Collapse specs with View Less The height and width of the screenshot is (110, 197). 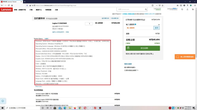pyautogui.click(x=39, y=86)
